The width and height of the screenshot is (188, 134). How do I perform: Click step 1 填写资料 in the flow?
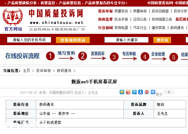pos(60,56)
